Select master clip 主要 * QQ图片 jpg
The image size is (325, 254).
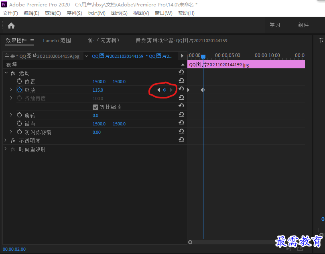click(42, 56)
